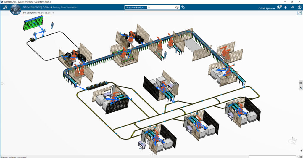303x158 pixels.
Task: Open the user profile icon
Action: [279, 7]
